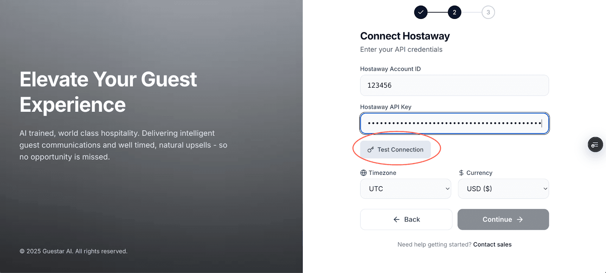Select the Enter your API credentials subtitle
Viewport: 606px width, 273px height.
(401, 49)
